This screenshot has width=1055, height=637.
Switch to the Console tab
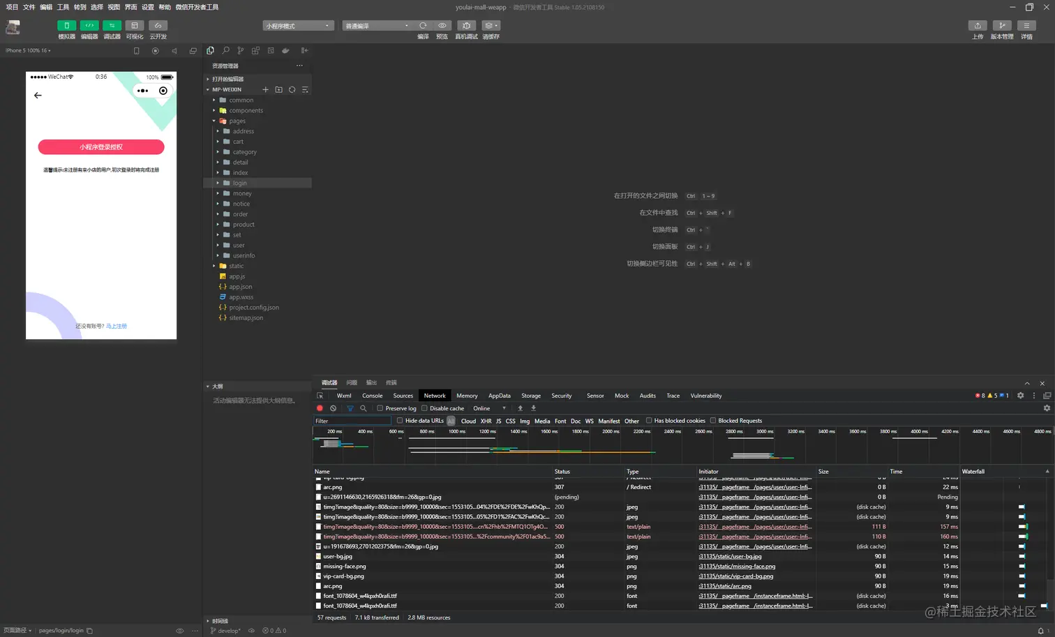click(372, 396)
